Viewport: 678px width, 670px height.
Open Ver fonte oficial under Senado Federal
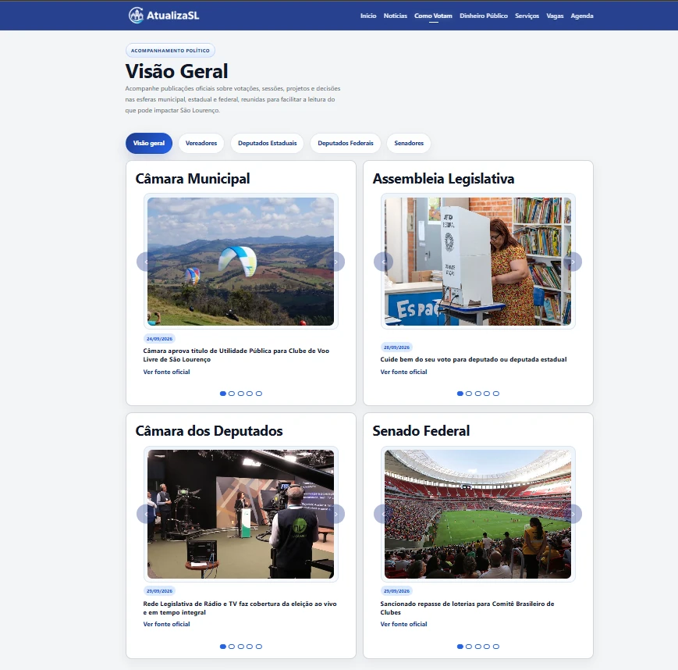(403, 624)
